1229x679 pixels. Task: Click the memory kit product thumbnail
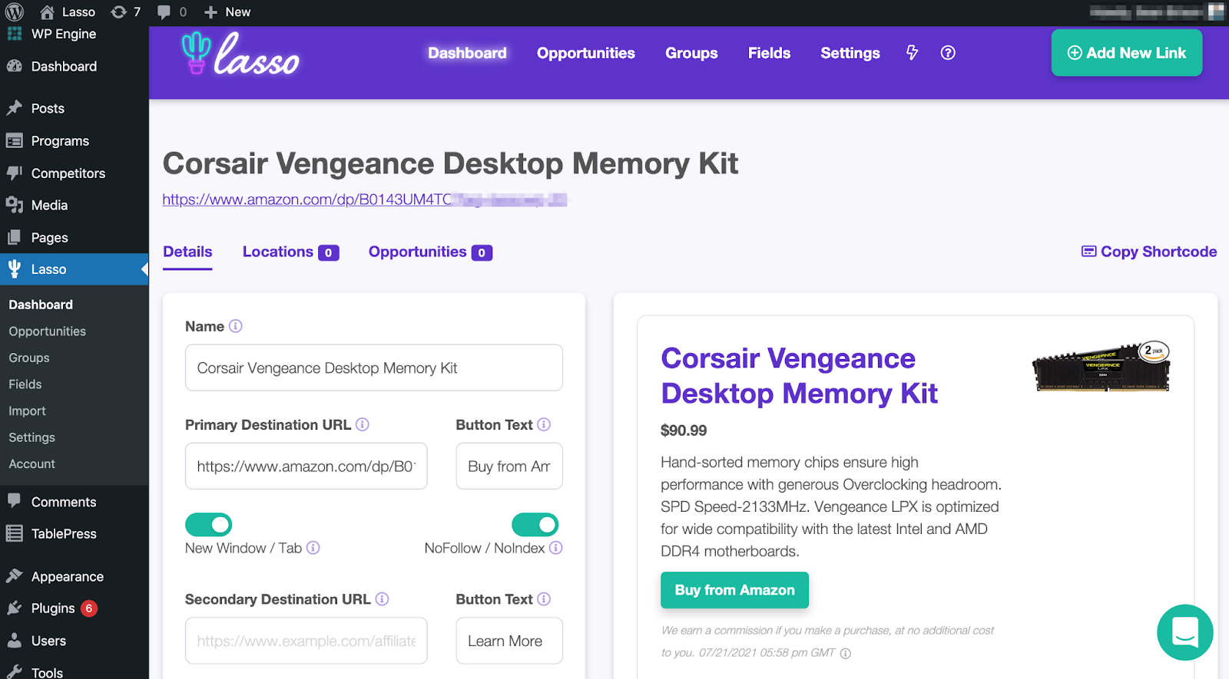(x=1101, y=367)
